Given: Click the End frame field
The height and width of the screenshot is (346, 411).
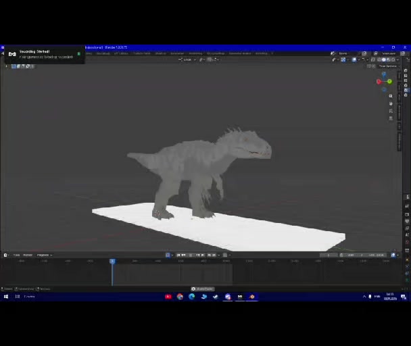Looking at the screenshot, I should click(x=374, y=255).
